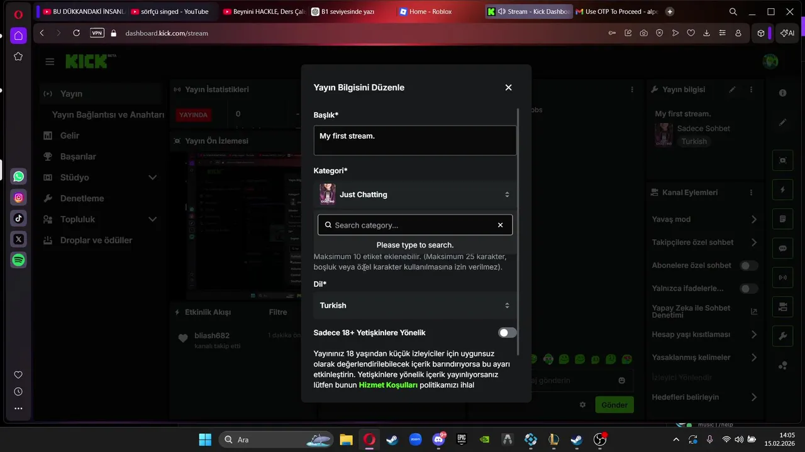Close the Yayın Bilgisini Düzenle dialog

tap(508, 87)
